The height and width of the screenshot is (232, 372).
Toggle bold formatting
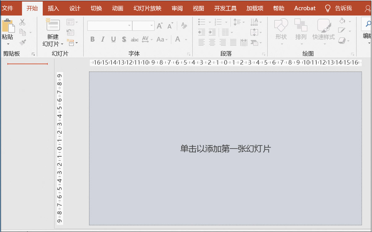point(92,39)
